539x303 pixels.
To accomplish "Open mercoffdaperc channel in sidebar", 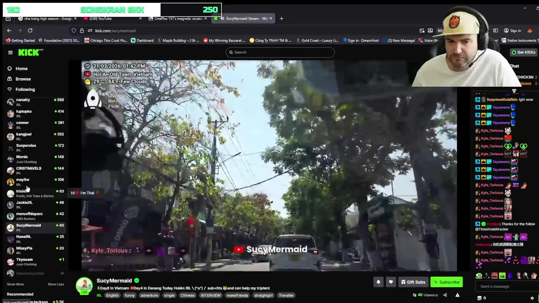I will (x=35, y=216).
